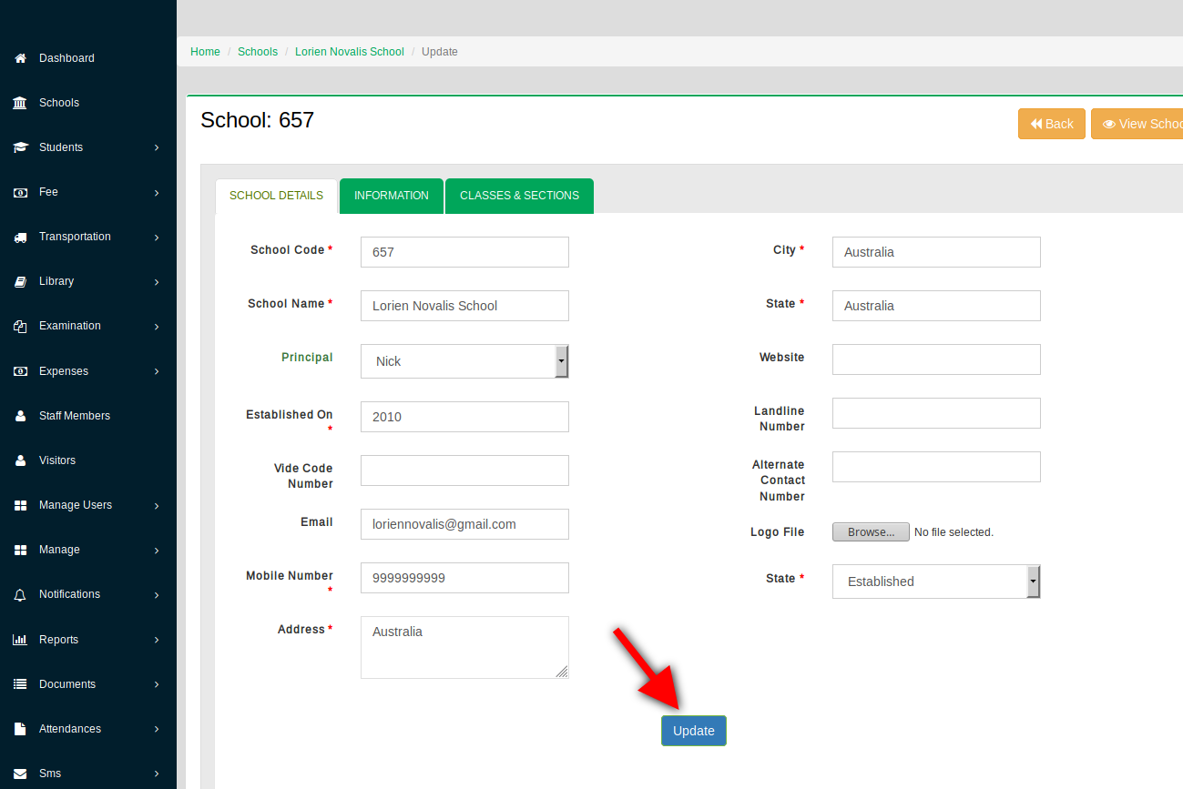The width and height of the screenshot is (1183, 789).
Task: Click the Manage Users grid icon
Action: 20,505
